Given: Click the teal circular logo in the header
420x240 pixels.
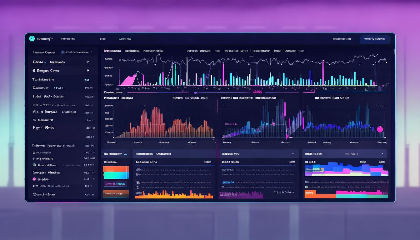Looking at the screenshot, I should coord(32,39).
